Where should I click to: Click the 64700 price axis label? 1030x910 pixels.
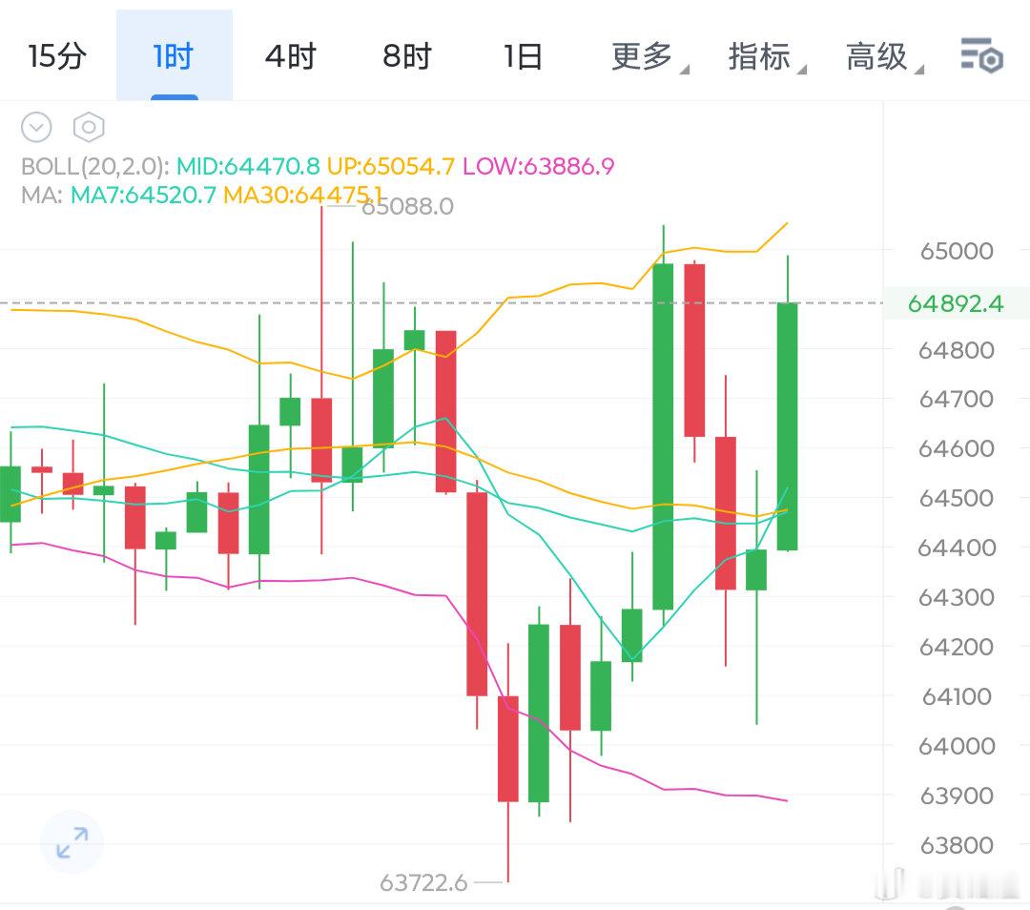click(957, 399)
